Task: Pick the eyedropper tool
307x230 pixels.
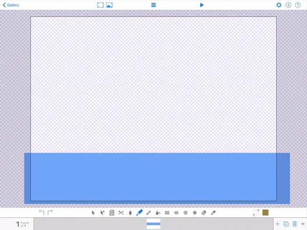Action: point(214,213)
